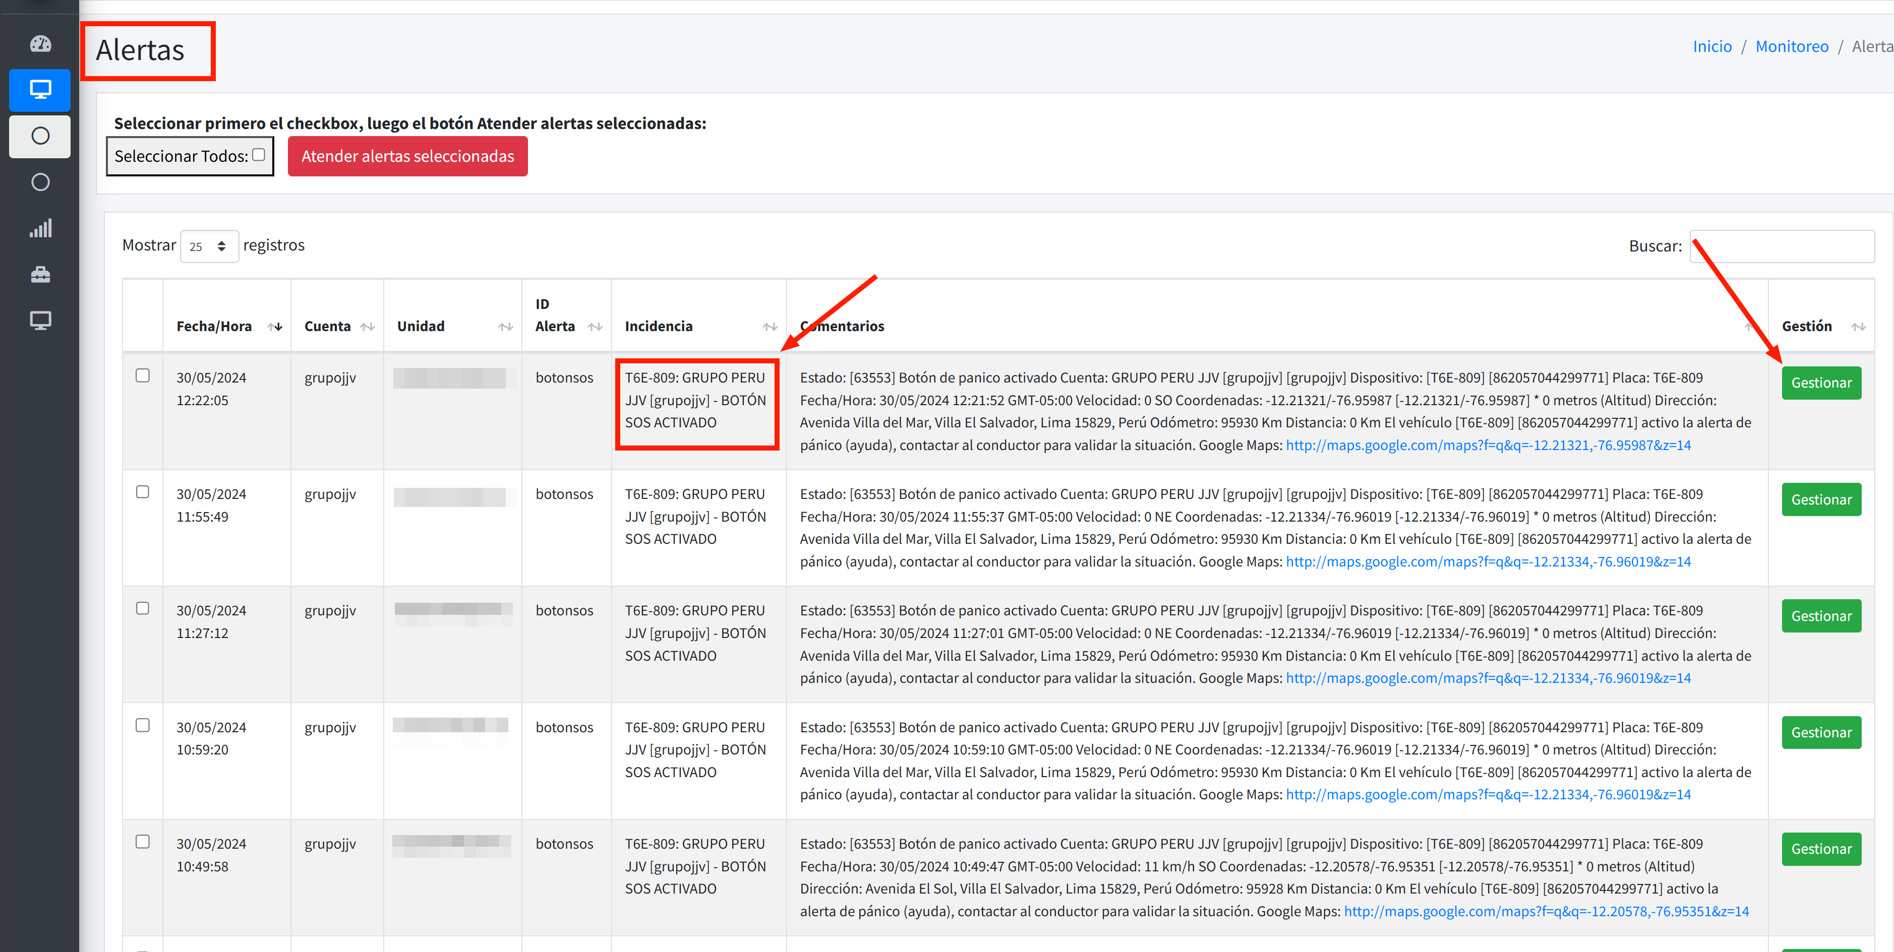Select the second circle icon in sidebar

coord(40,182)
